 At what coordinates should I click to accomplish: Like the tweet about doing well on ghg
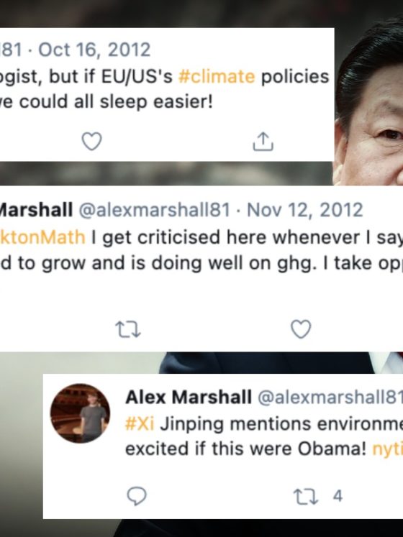point(301,329)
